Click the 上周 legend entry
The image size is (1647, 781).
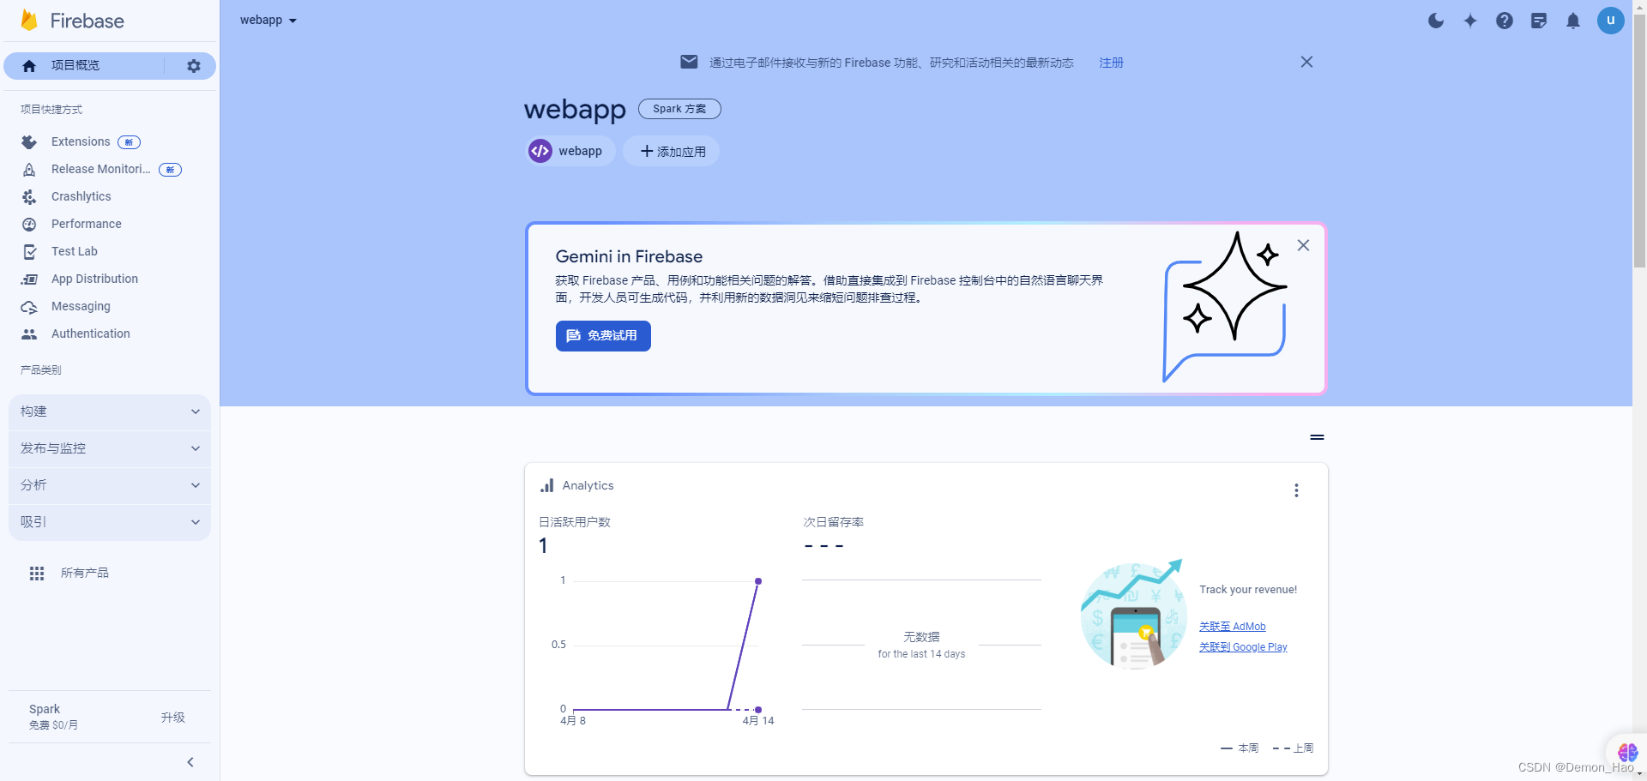click(1294, 748)
